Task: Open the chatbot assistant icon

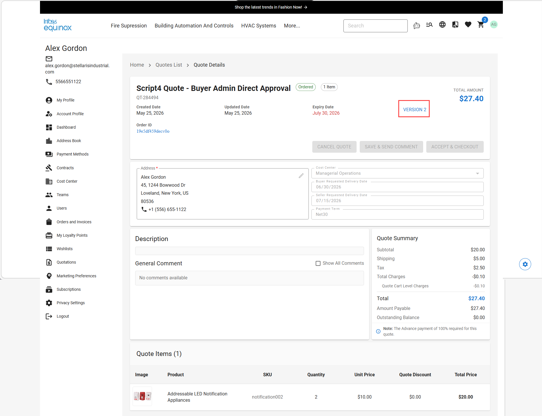Action: point(417,26)
